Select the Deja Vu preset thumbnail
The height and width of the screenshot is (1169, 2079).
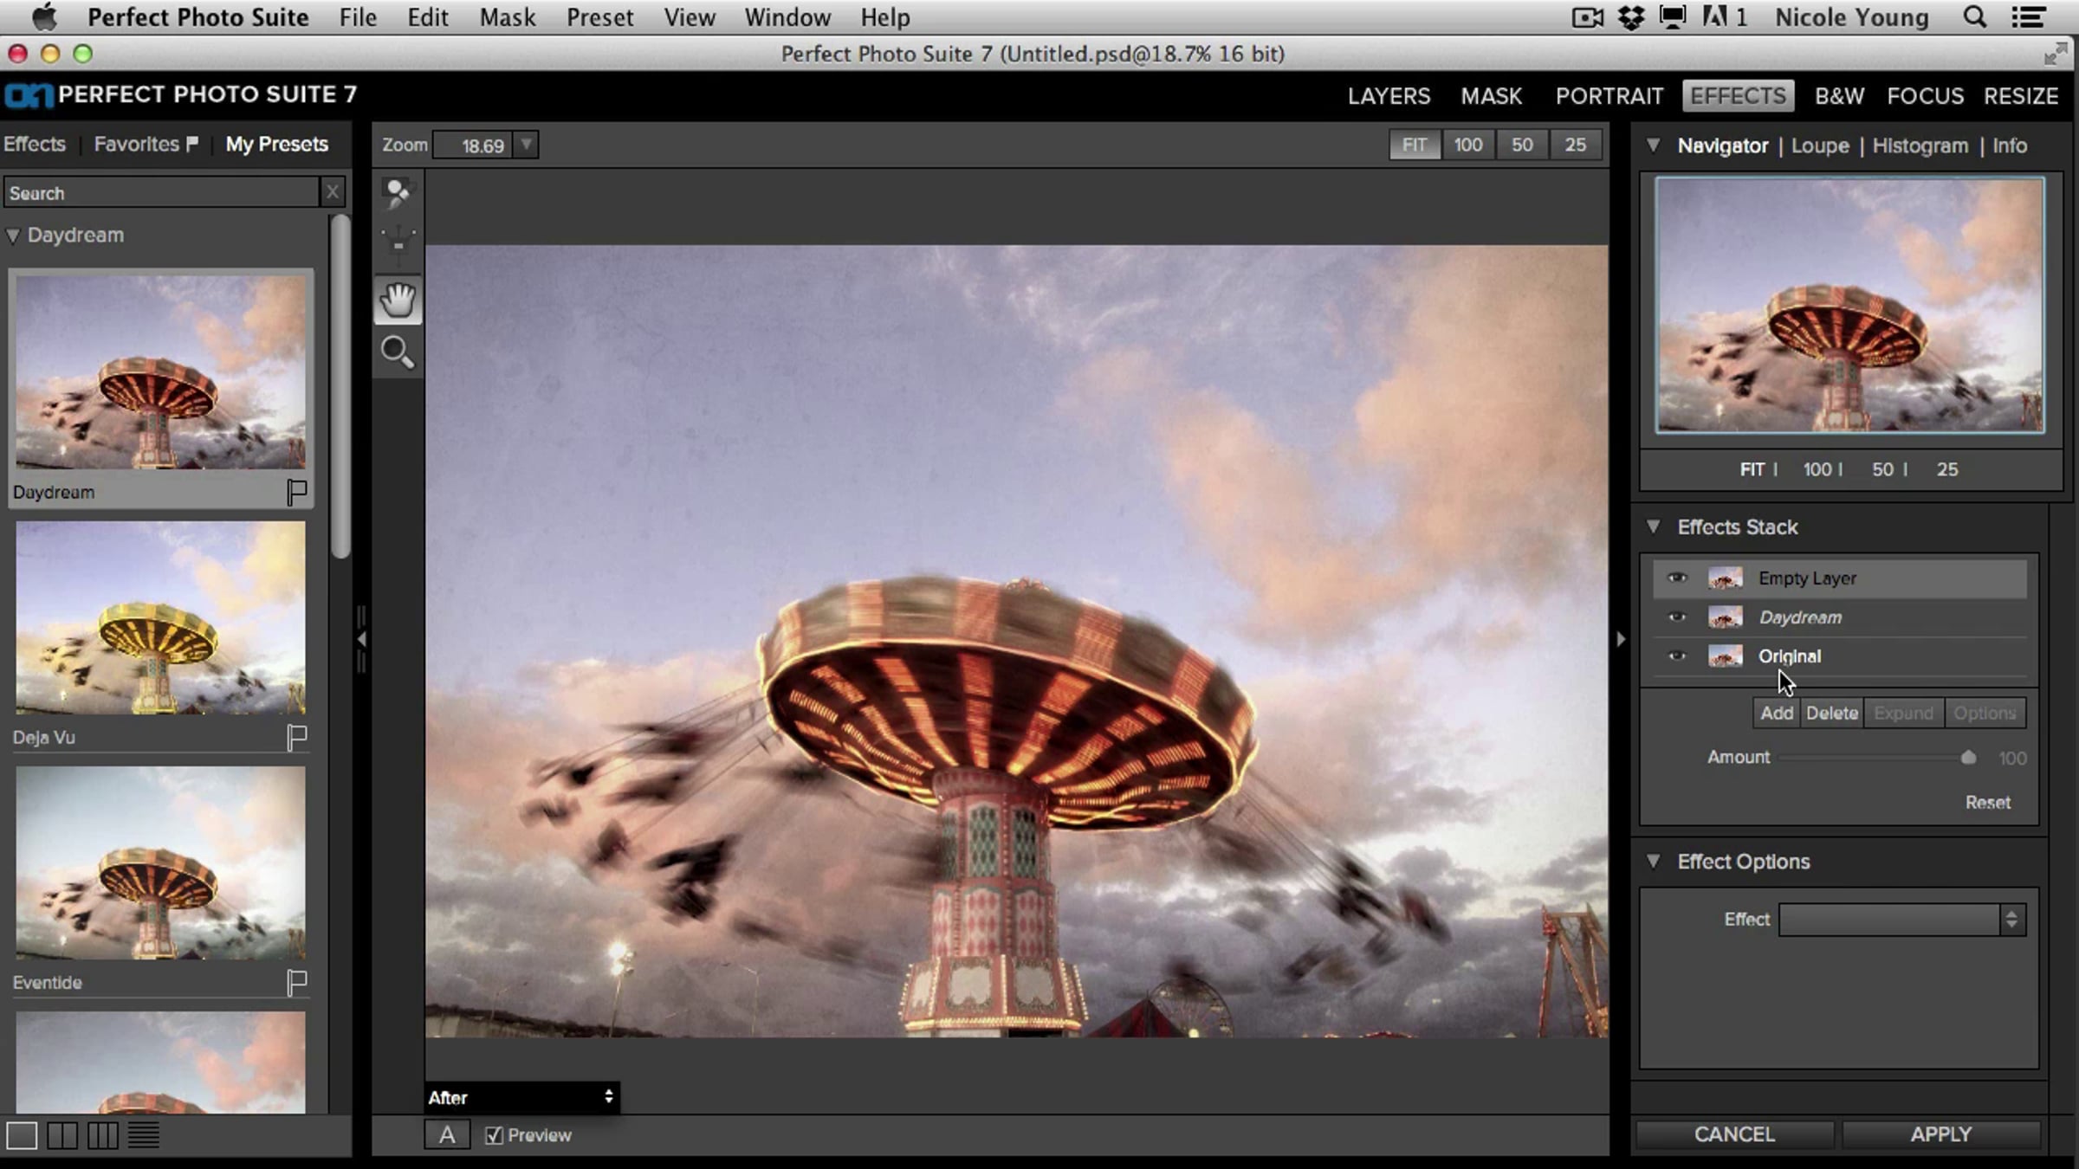click(160, 617)
